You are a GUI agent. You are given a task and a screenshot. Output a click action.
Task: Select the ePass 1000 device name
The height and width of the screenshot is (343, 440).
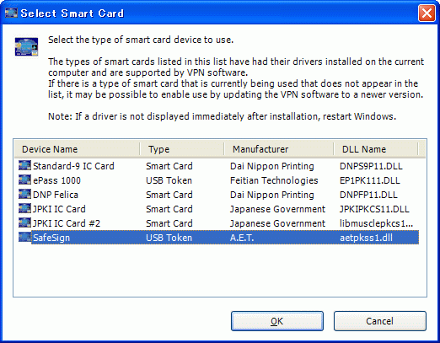(x=56, y=180)
